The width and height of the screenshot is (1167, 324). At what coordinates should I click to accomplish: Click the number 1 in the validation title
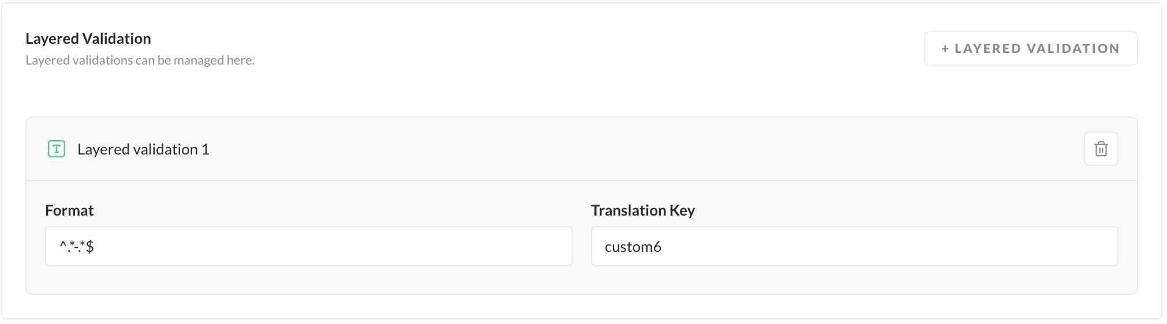point(205,149)
